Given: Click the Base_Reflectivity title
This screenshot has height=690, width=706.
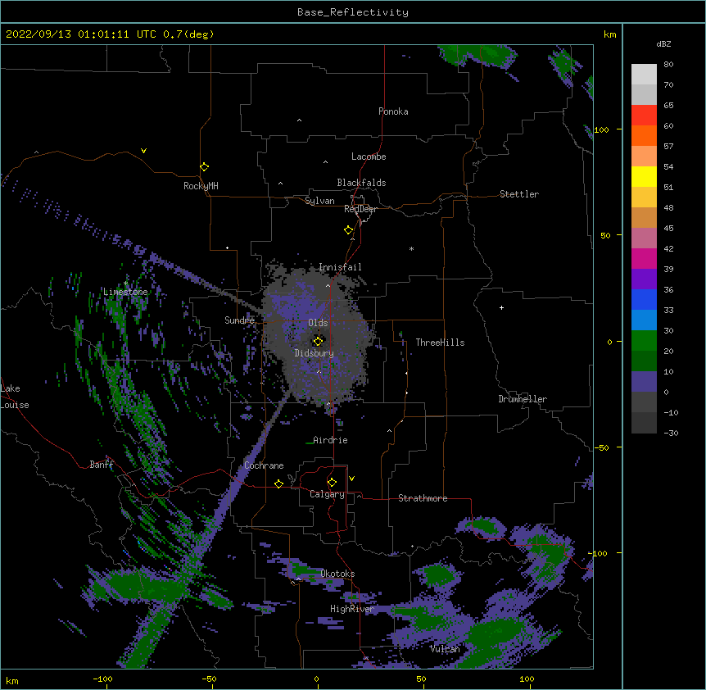Looking at the screenshot, I should click(353, 12).
